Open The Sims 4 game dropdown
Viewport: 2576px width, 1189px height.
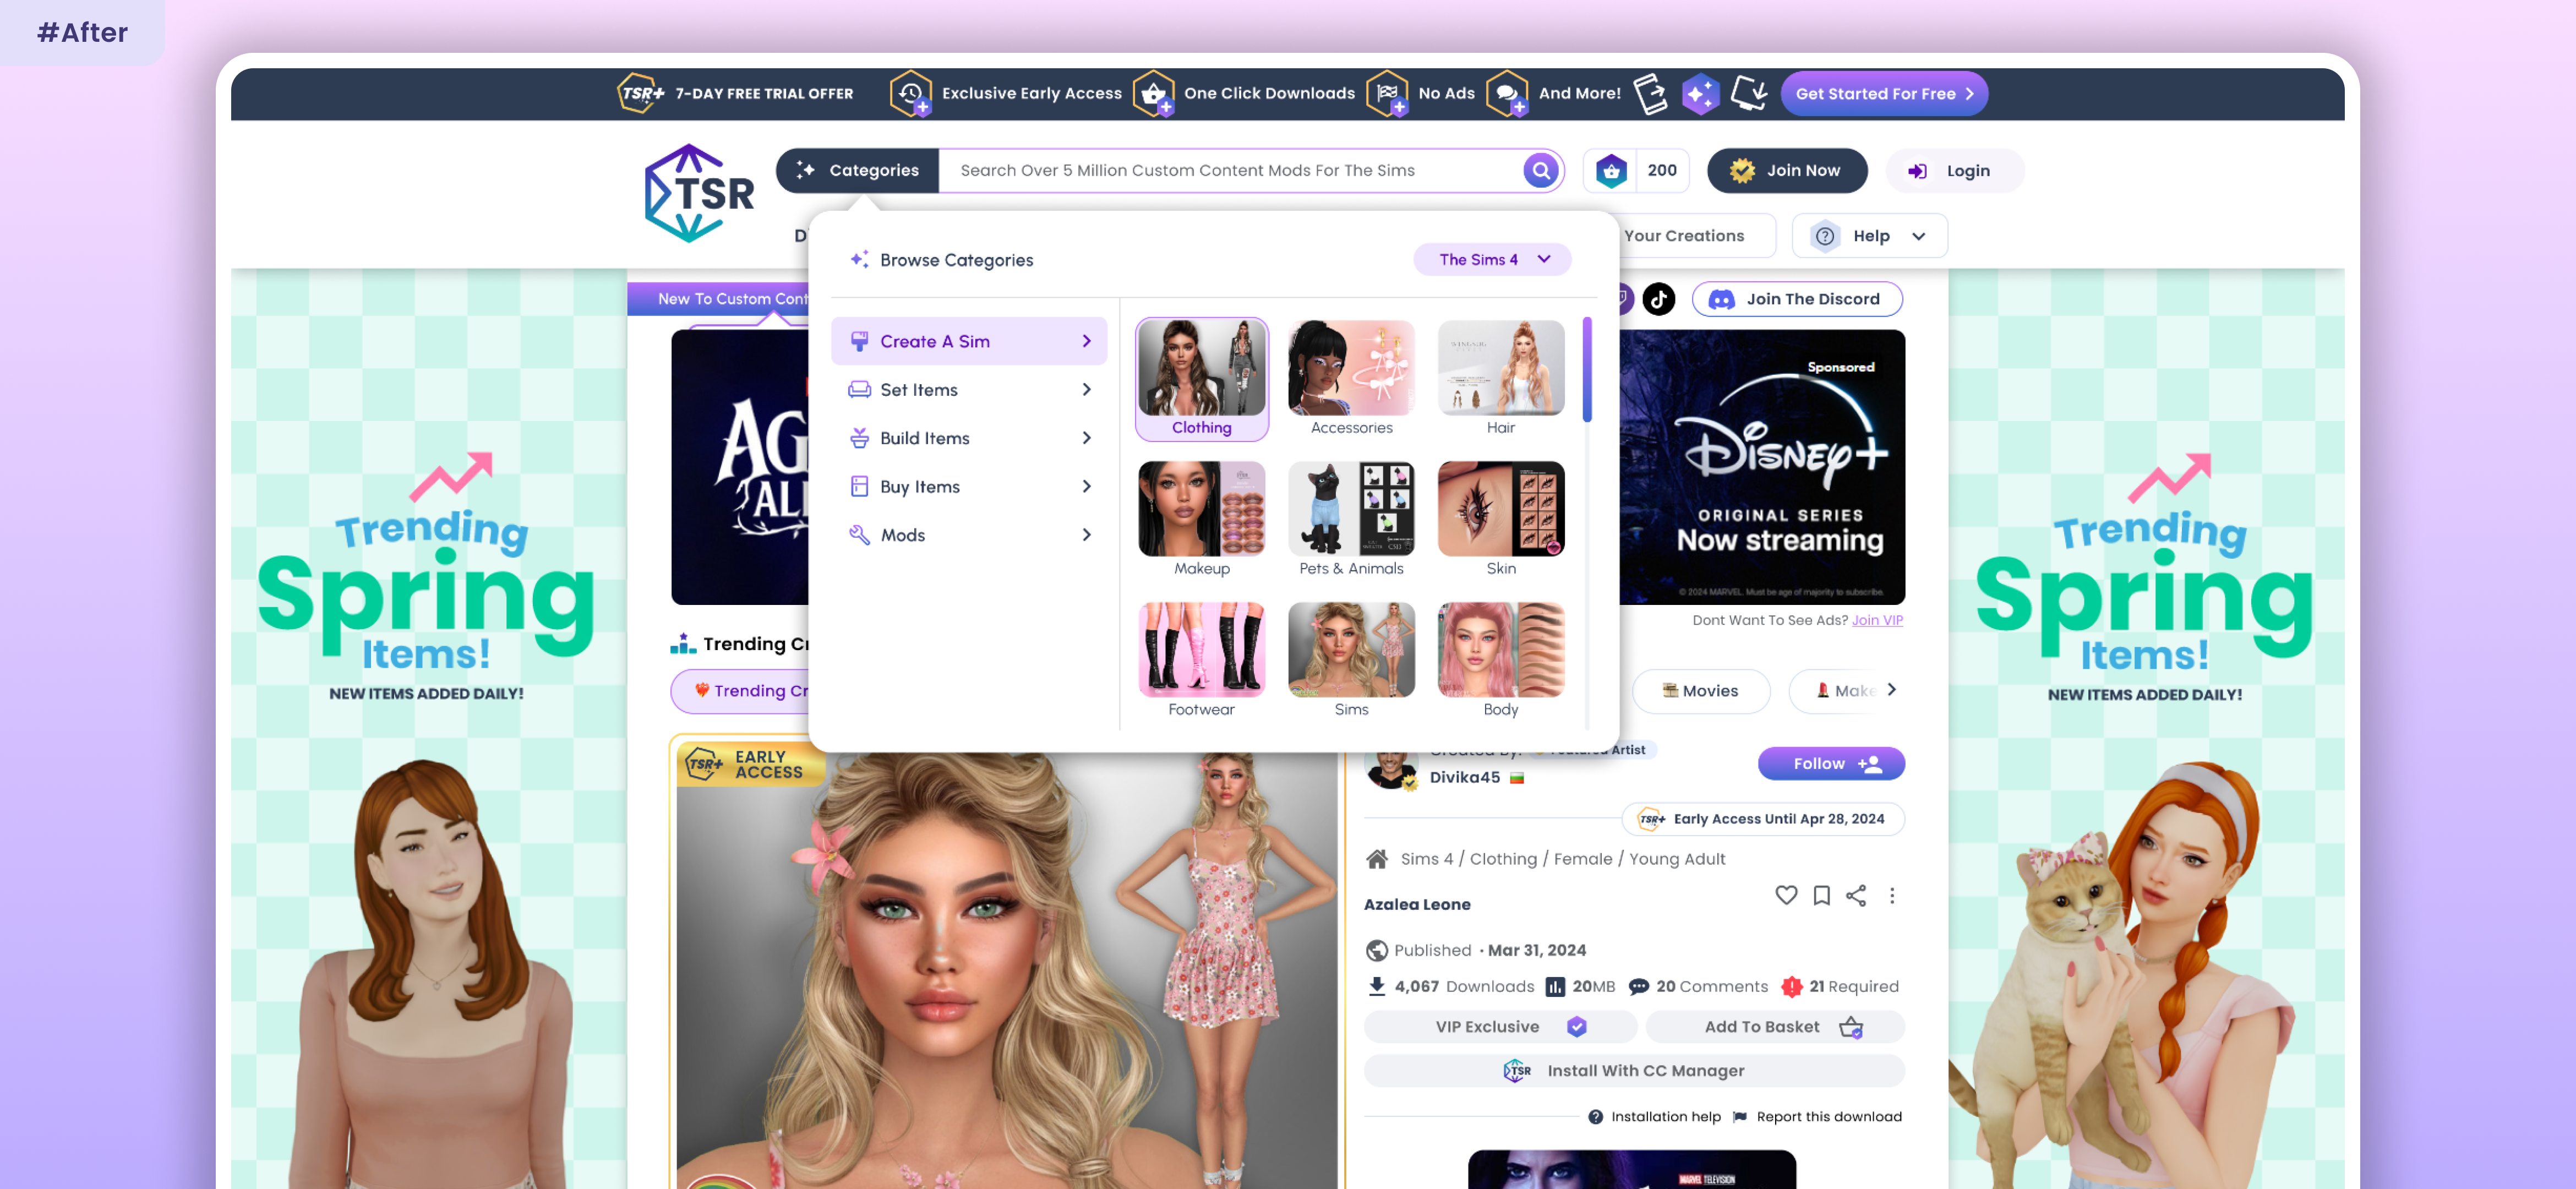pos(1492,260)
